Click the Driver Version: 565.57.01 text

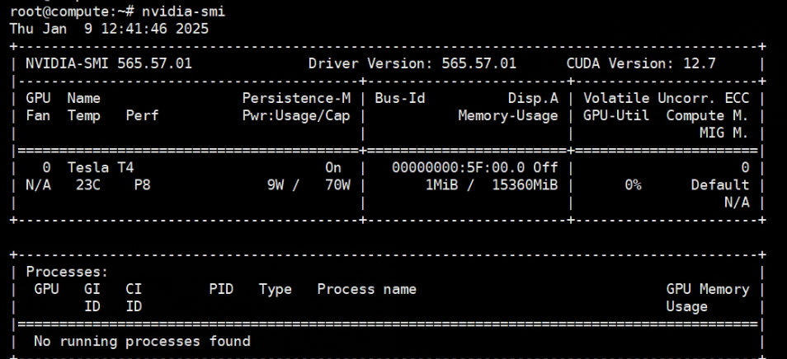click(412, 64)
